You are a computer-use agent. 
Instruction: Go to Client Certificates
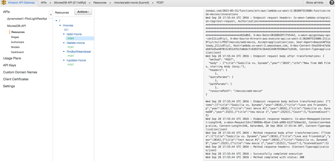tap(15, 79)
